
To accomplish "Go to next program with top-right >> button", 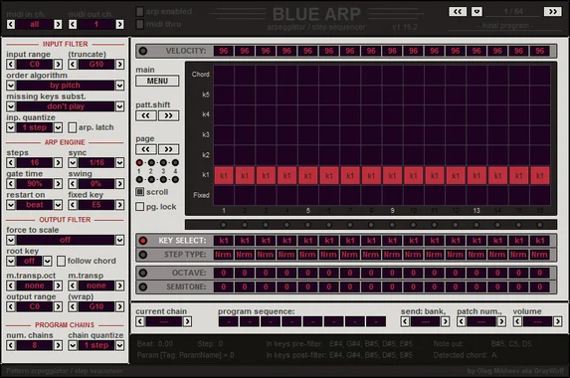I will click(552, 12).
